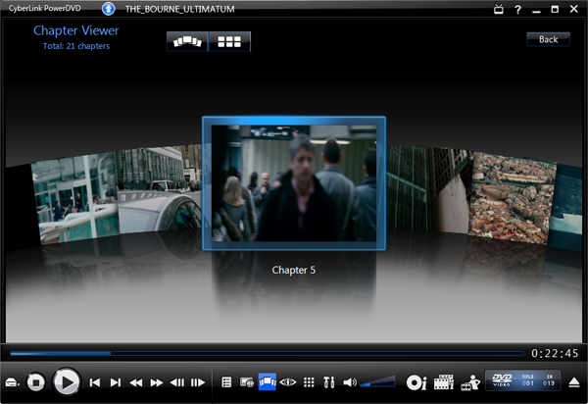Open the movie info filmstrip icon

tap(444, 382)
